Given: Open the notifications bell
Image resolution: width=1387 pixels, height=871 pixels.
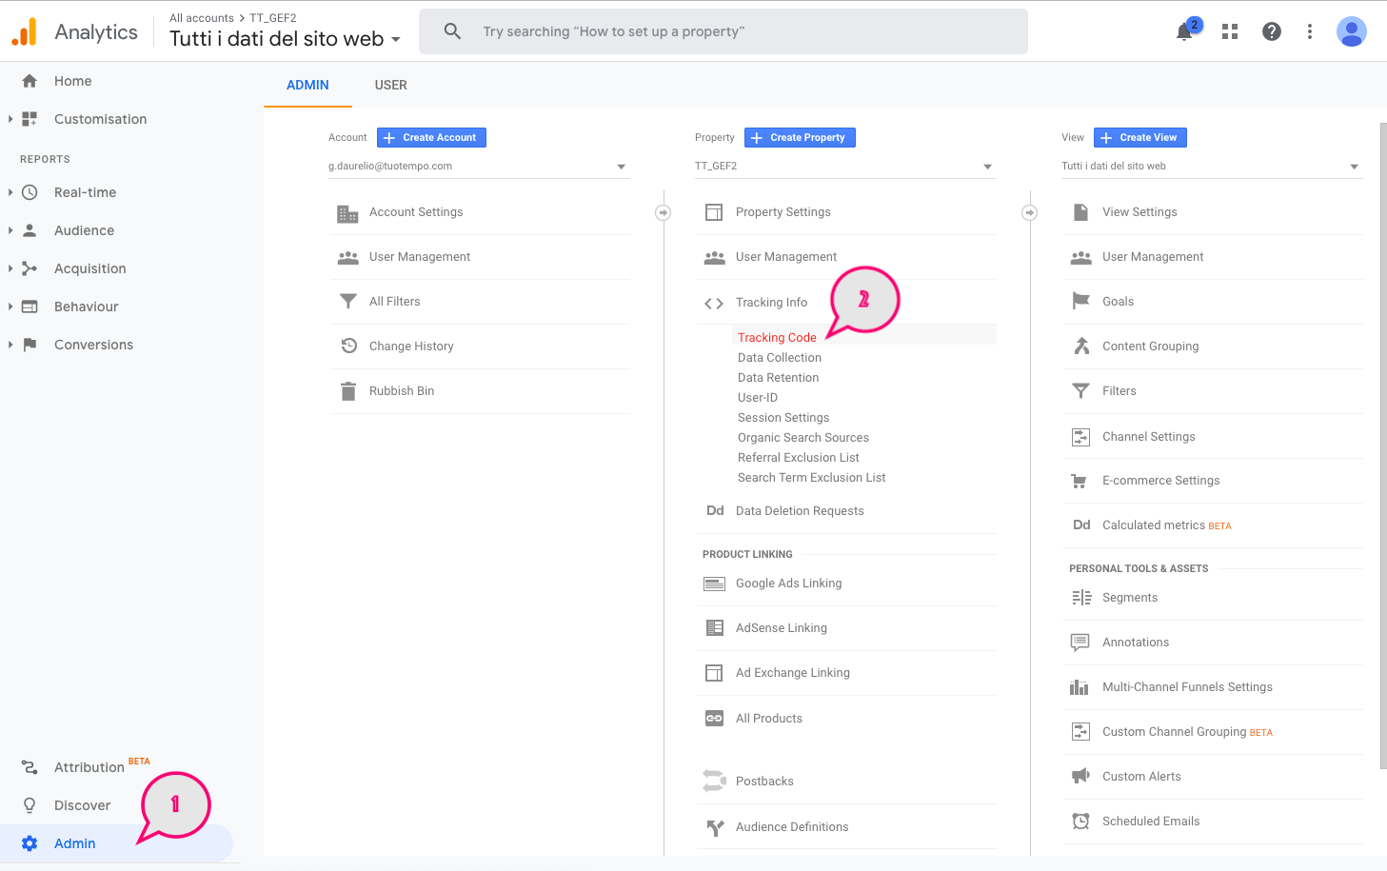Looking at the screenshot, I should [x=1184, y=31].
